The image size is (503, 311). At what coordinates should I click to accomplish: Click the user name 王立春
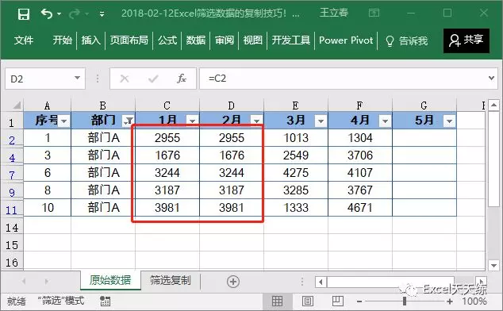tap(334, 13)
